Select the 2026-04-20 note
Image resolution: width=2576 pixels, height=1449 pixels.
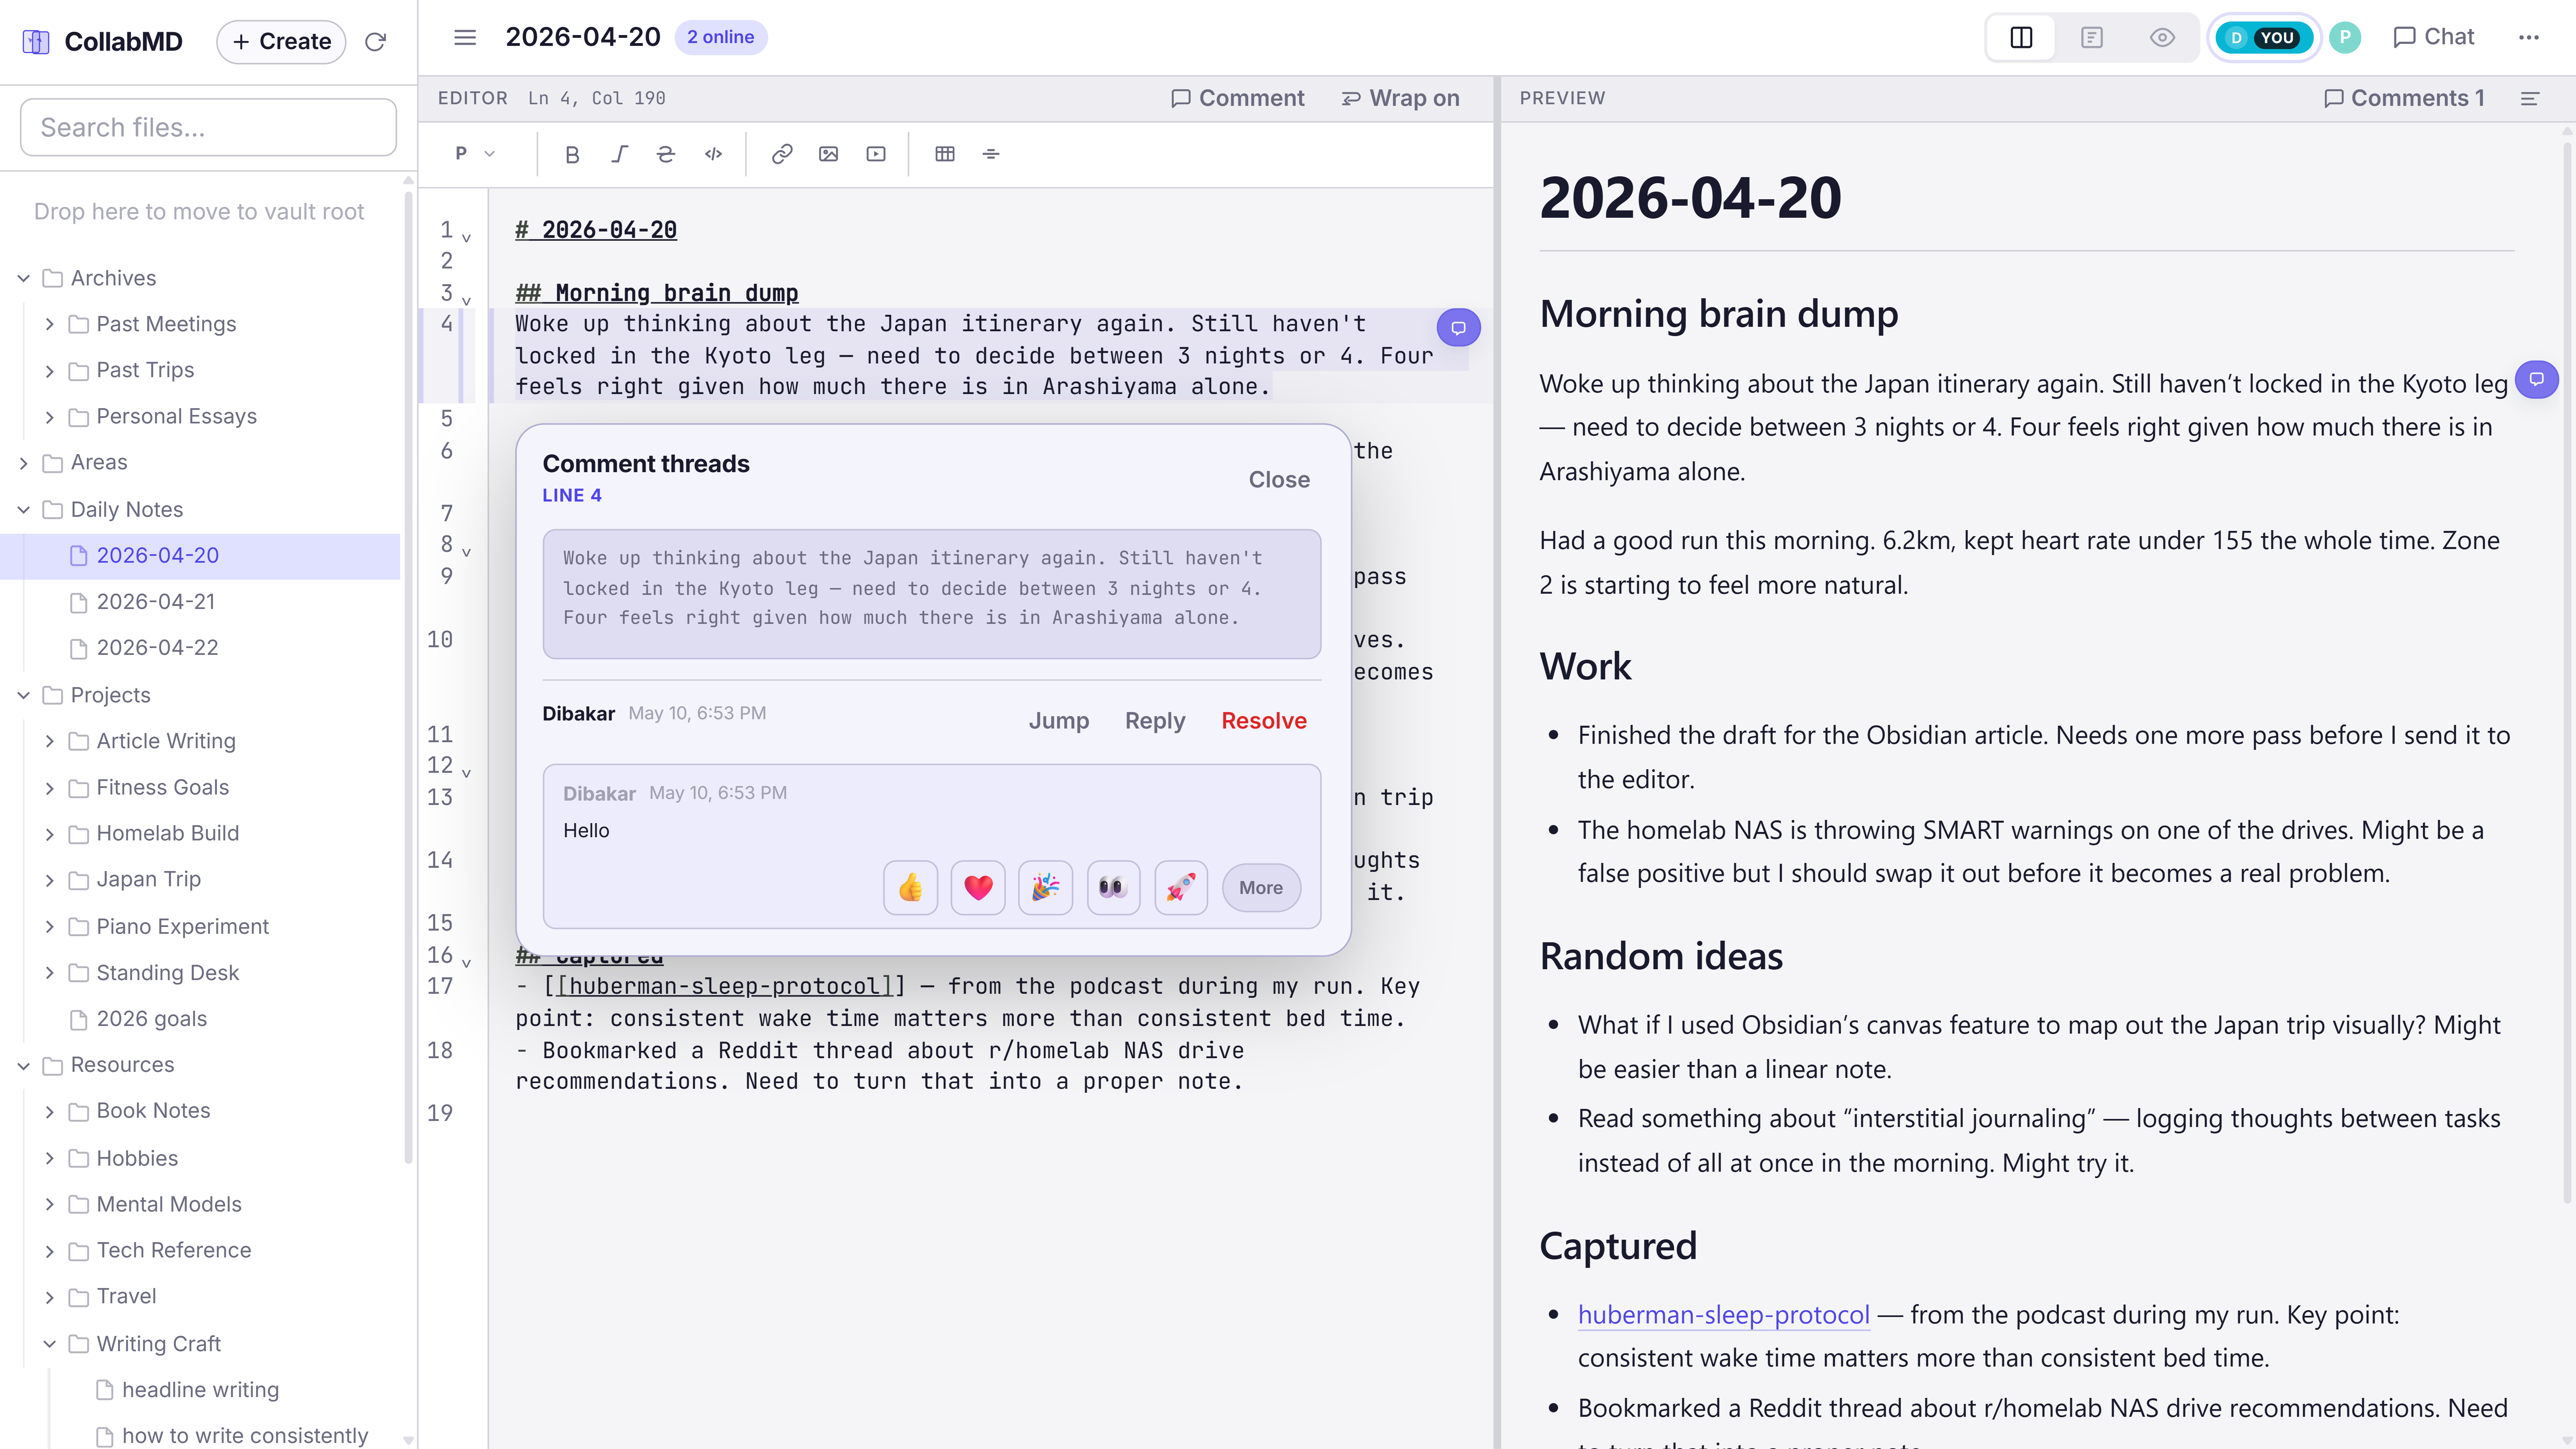point(200,555)
